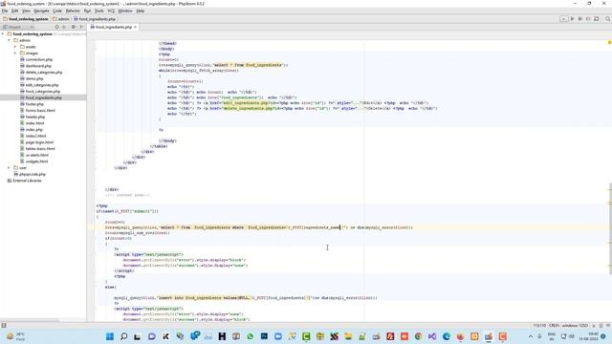
Task: Open Microsoft Edge from the taskbar
Action: coord(447,336)
